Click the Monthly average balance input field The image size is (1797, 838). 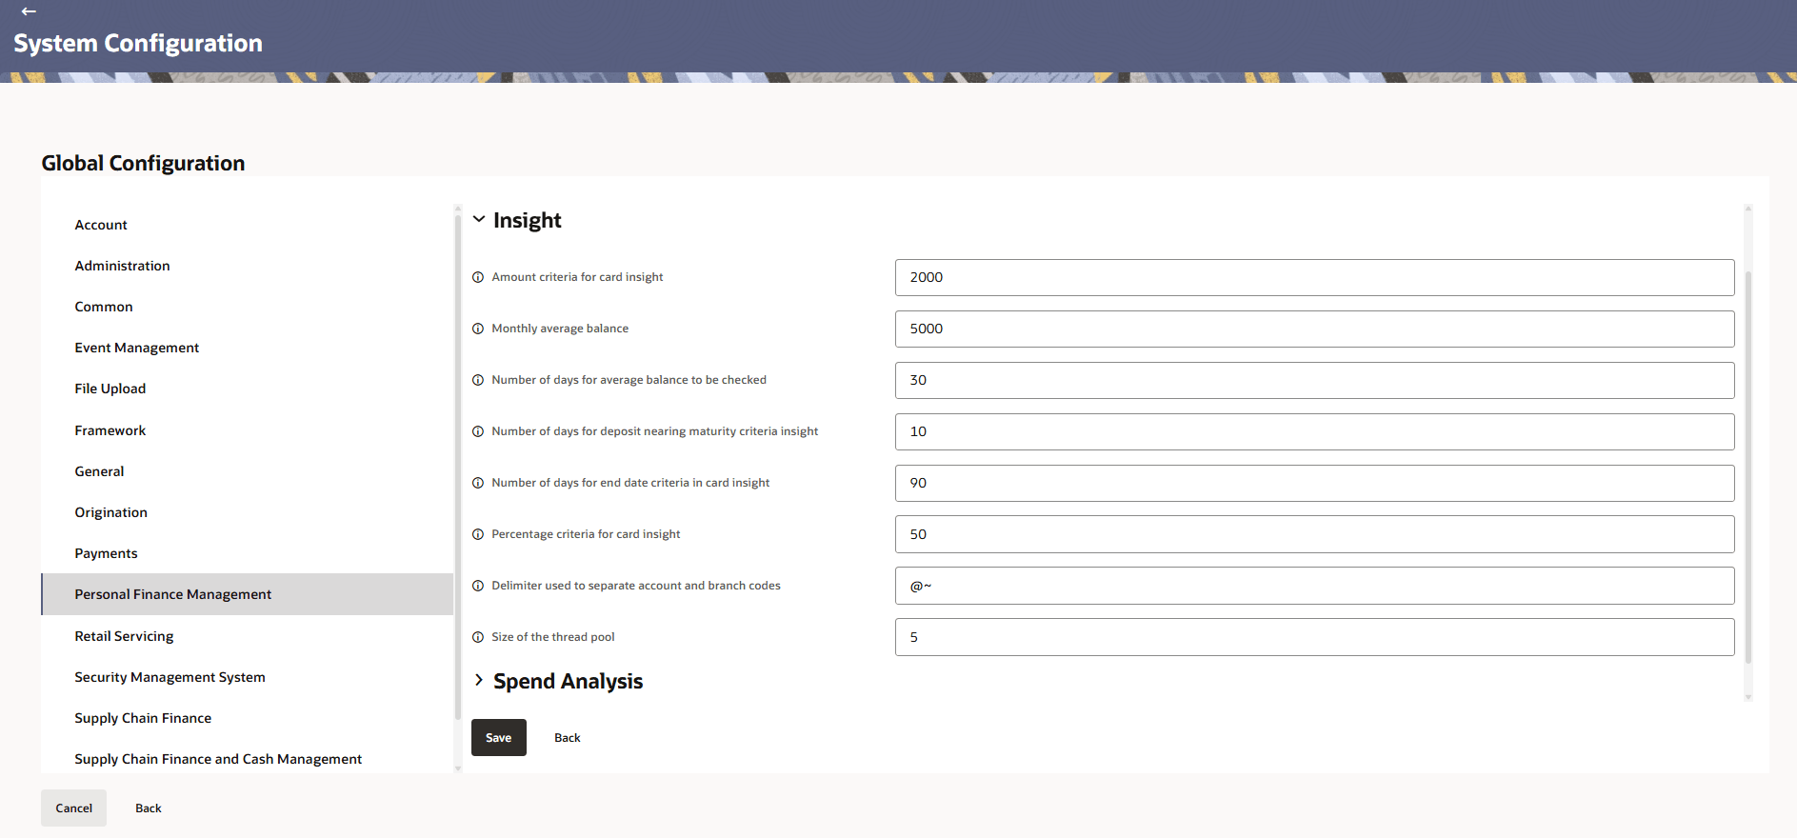[x=1314, y=329]
